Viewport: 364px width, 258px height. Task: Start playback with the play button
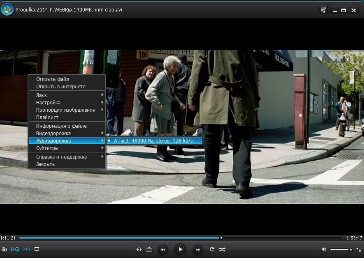click(x=180, y=249)
